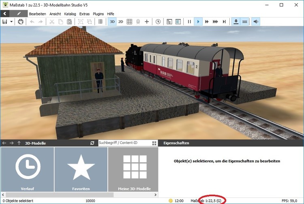Open the Katalog menu
This screenshot has height=204, width=304.
[70, 13]
